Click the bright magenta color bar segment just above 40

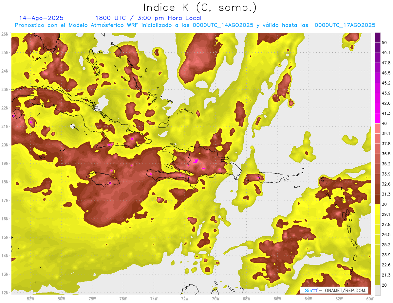378,118
